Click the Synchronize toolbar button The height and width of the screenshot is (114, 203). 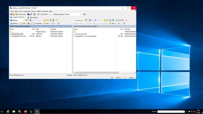[x=21, y=14]
